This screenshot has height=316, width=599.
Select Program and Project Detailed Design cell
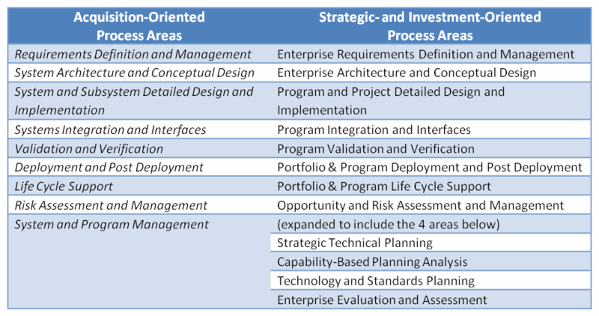pos(430,101)
